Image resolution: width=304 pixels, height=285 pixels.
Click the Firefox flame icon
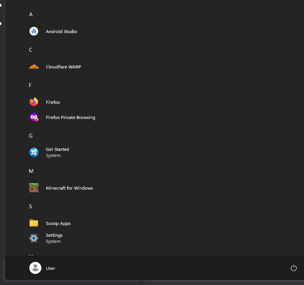click(x=34, y=102)
